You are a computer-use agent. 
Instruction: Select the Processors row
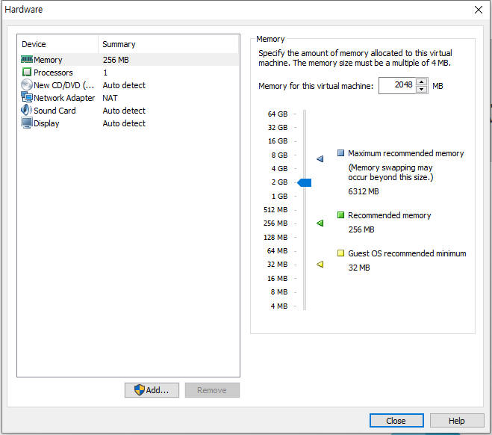point(128,72)
